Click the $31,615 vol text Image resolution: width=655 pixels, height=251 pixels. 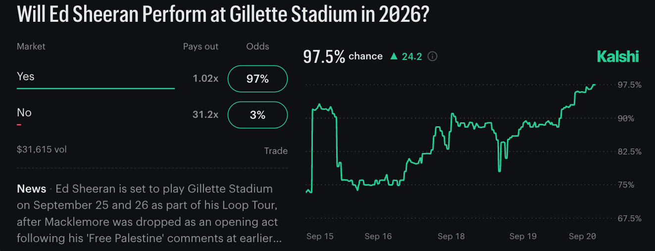[42, 150]
